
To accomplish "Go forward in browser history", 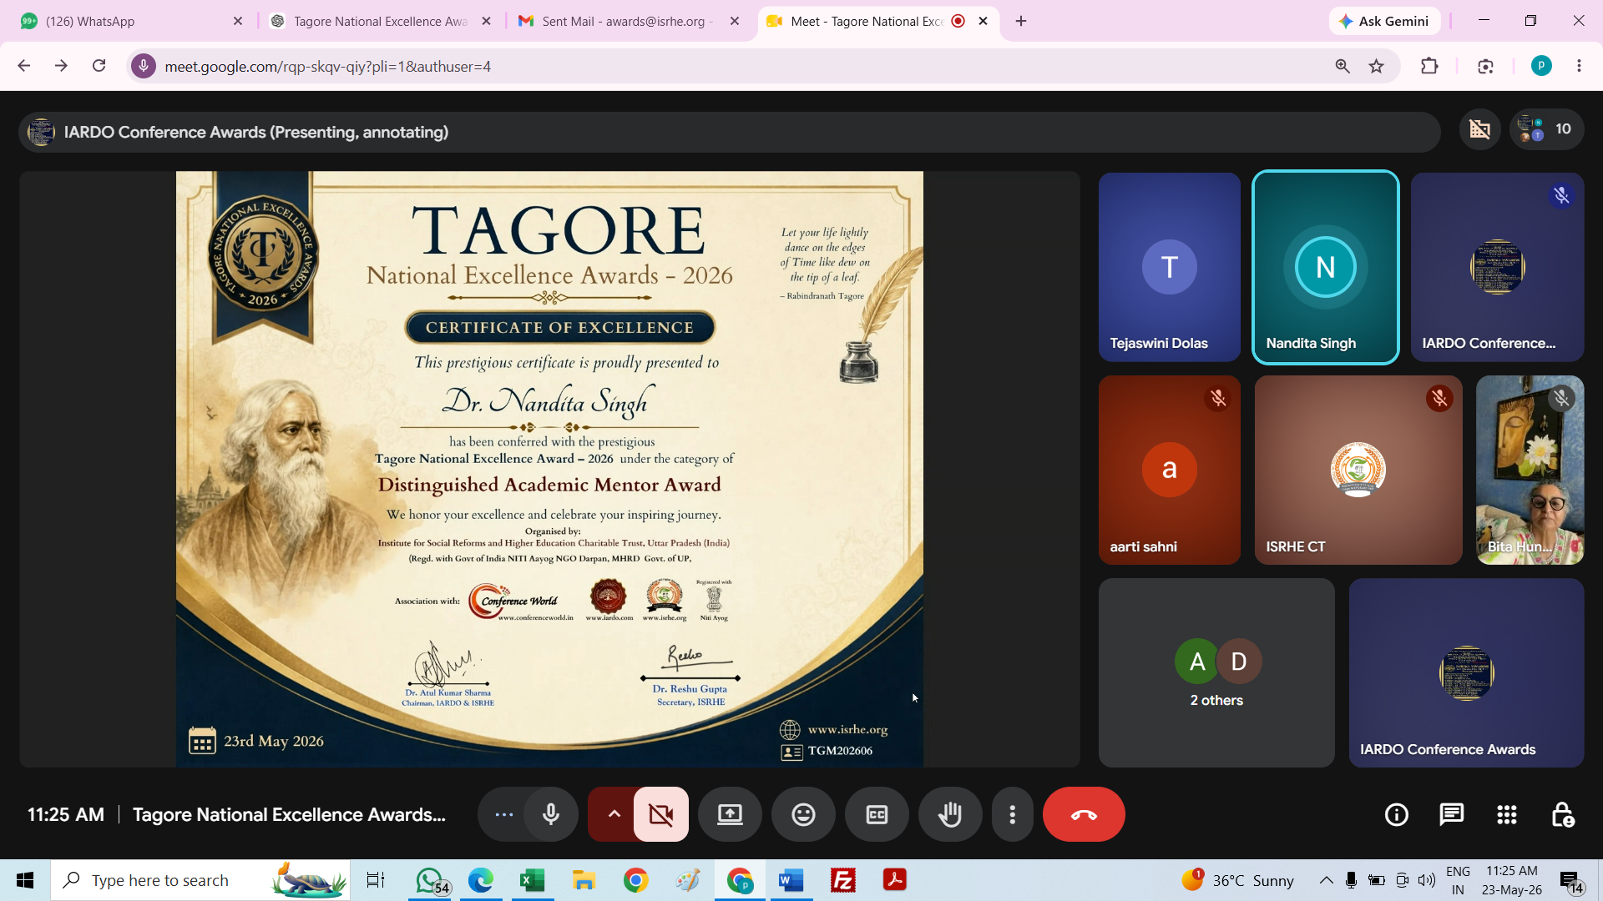I will (61, 66).
